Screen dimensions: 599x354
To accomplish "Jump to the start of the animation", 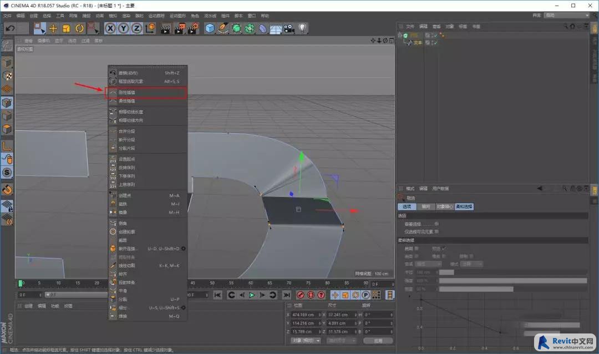I will tap(217, 295).
